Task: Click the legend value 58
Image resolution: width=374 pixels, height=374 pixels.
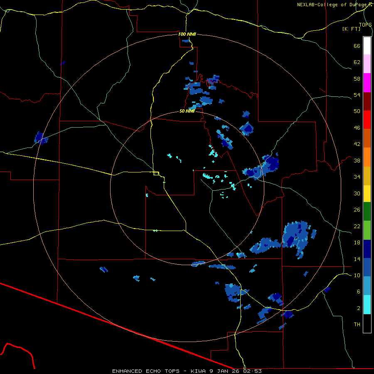Action: (357, 79)
